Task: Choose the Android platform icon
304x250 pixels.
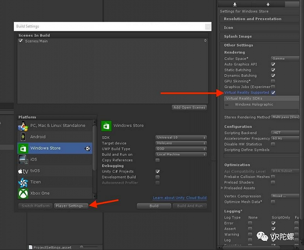Action: (23, 137)
